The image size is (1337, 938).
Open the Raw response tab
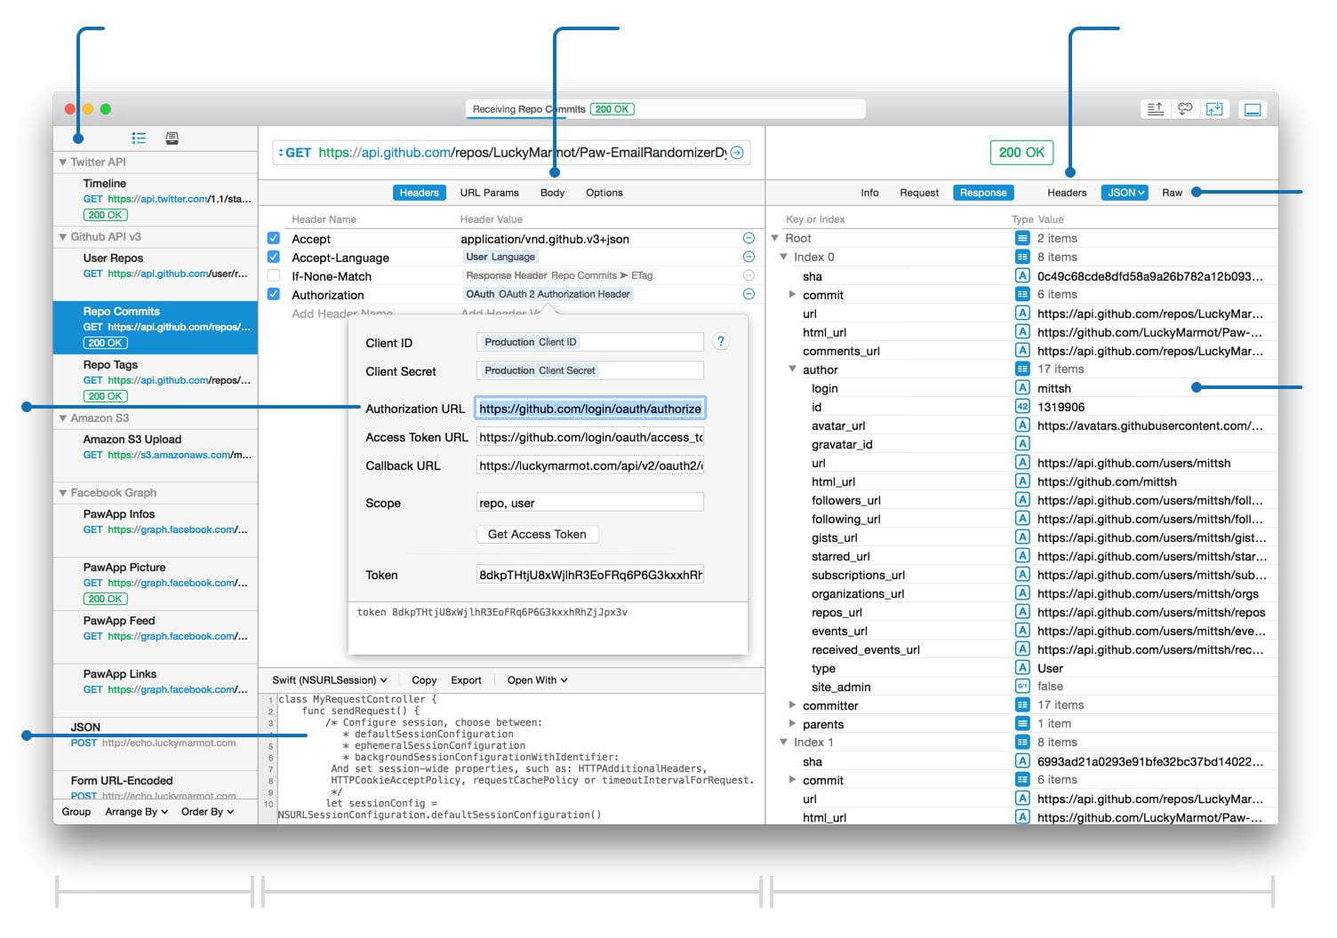(x=1172, y=193)
